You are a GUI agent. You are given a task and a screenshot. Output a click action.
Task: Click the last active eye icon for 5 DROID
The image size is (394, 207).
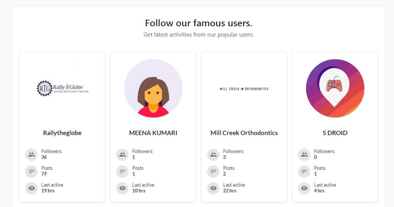point(304,188)
